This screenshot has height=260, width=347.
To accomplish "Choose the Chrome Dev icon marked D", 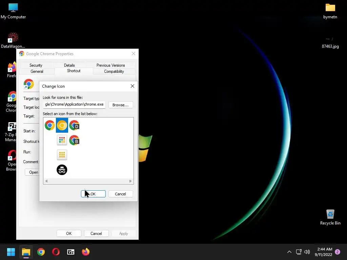I will pyautogui.click(x=74, y=125).
